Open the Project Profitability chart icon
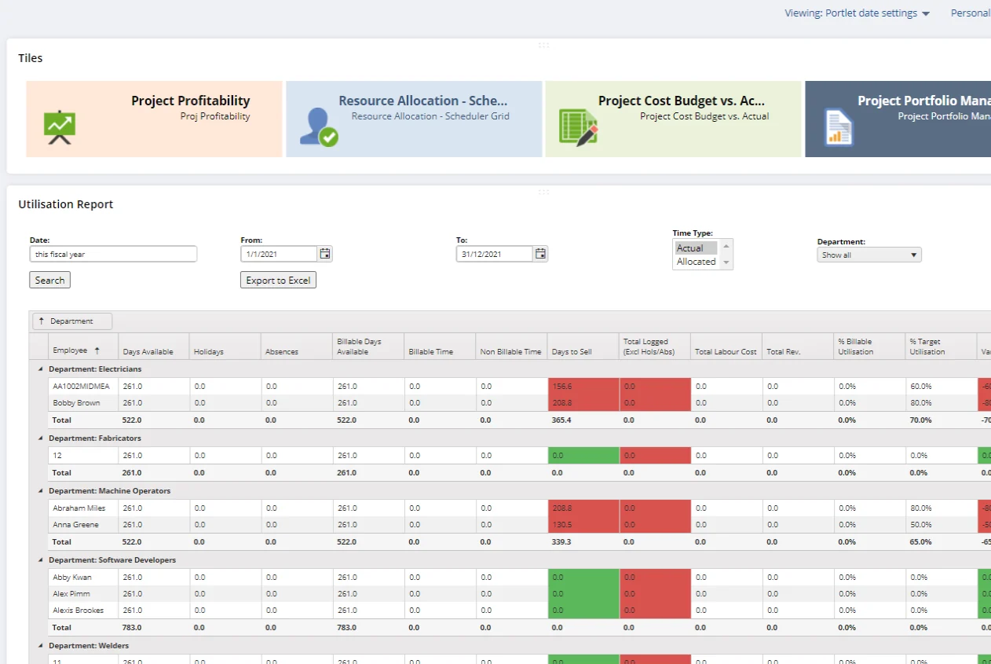Image resolution: width=991 pixels, height=664 pixels. pos(59,127)
